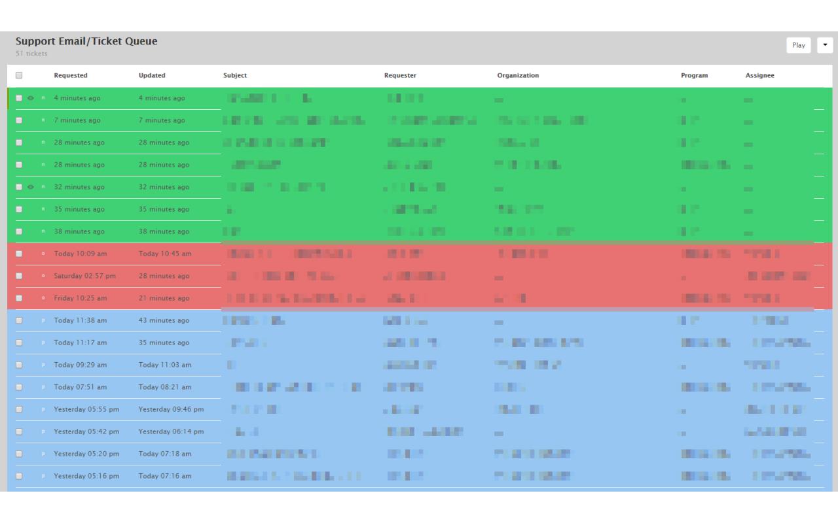838x523 pixels.
Task: Click the pending status icon for Today 07:51 am ticket
Action: 43,387
